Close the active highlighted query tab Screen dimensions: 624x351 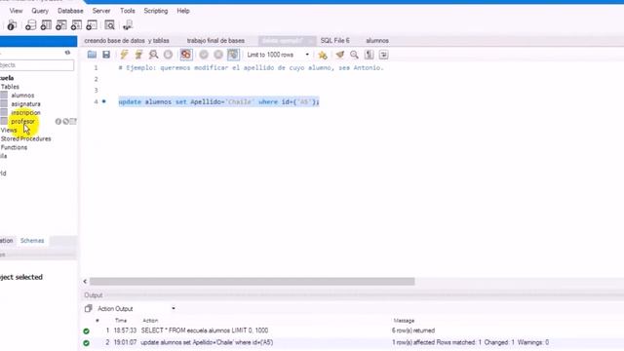311,41
